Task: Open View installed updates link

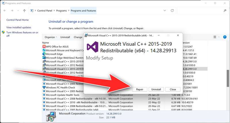Action: click(19, 28)
